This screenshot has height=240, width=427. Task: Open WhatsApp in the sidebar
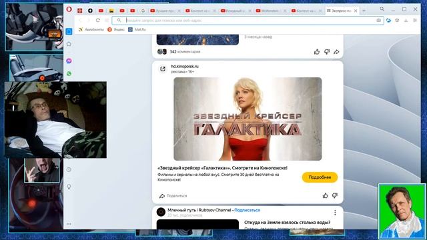69,73
